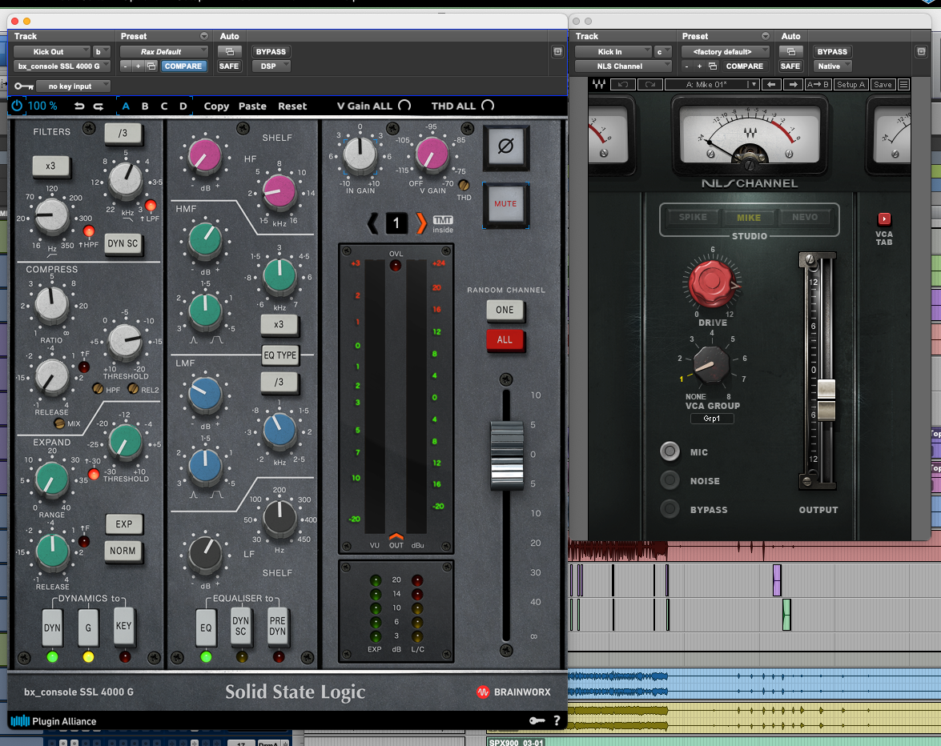Click the random channel ONE button

click(505, 310)
